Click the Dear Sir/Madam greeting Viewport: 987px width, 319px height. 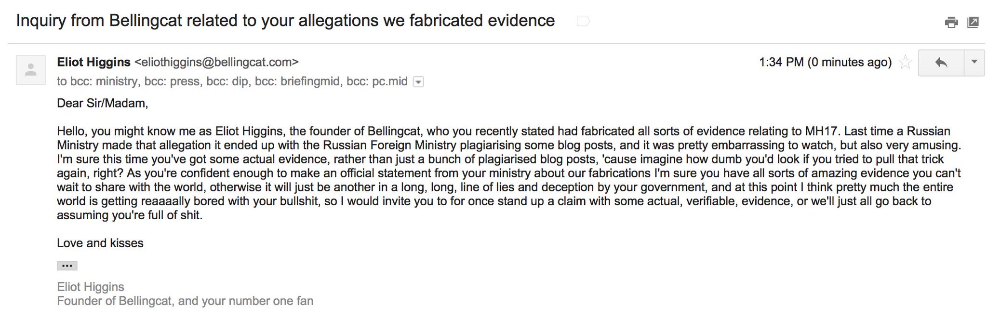tap(102, 103)
